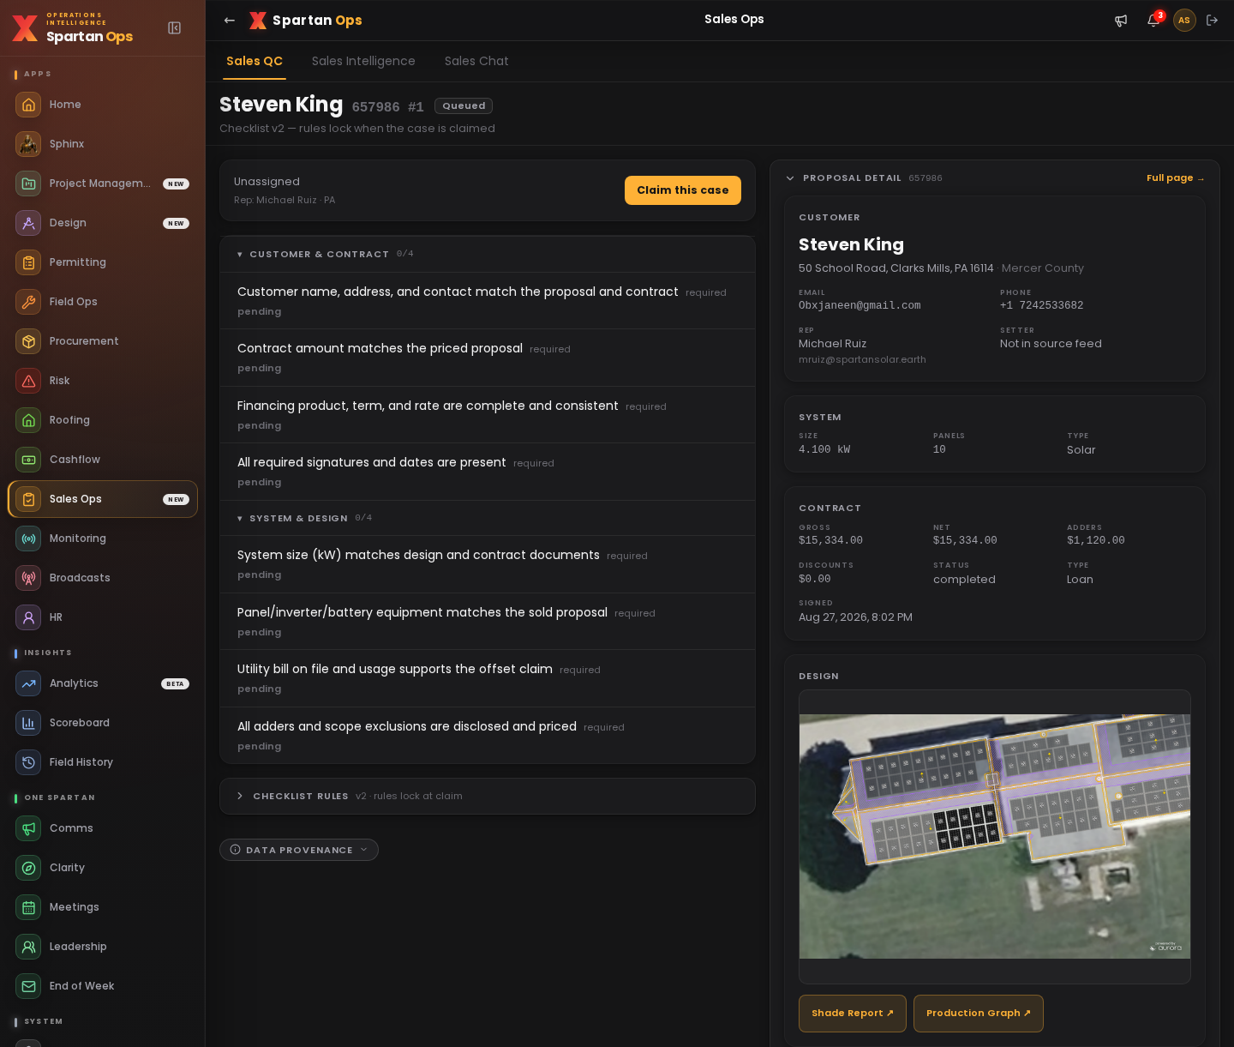Open the Cashflow app
Screen dimensions: 1234x1047
tap(103, 460)
